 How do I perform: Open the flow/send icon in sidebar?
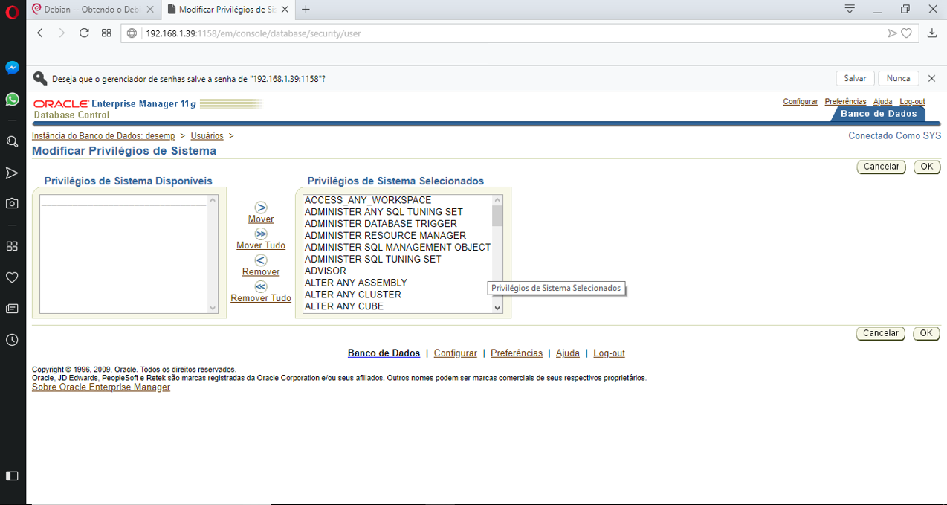(12, 173)
